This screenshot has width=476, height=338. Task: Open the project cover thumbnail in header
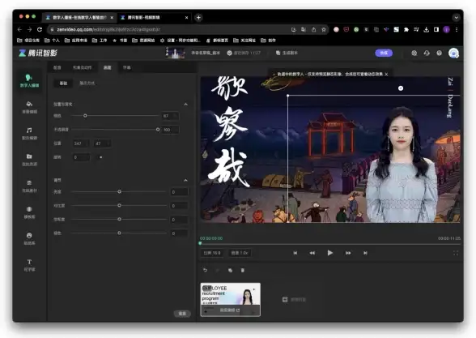[175, 53]
